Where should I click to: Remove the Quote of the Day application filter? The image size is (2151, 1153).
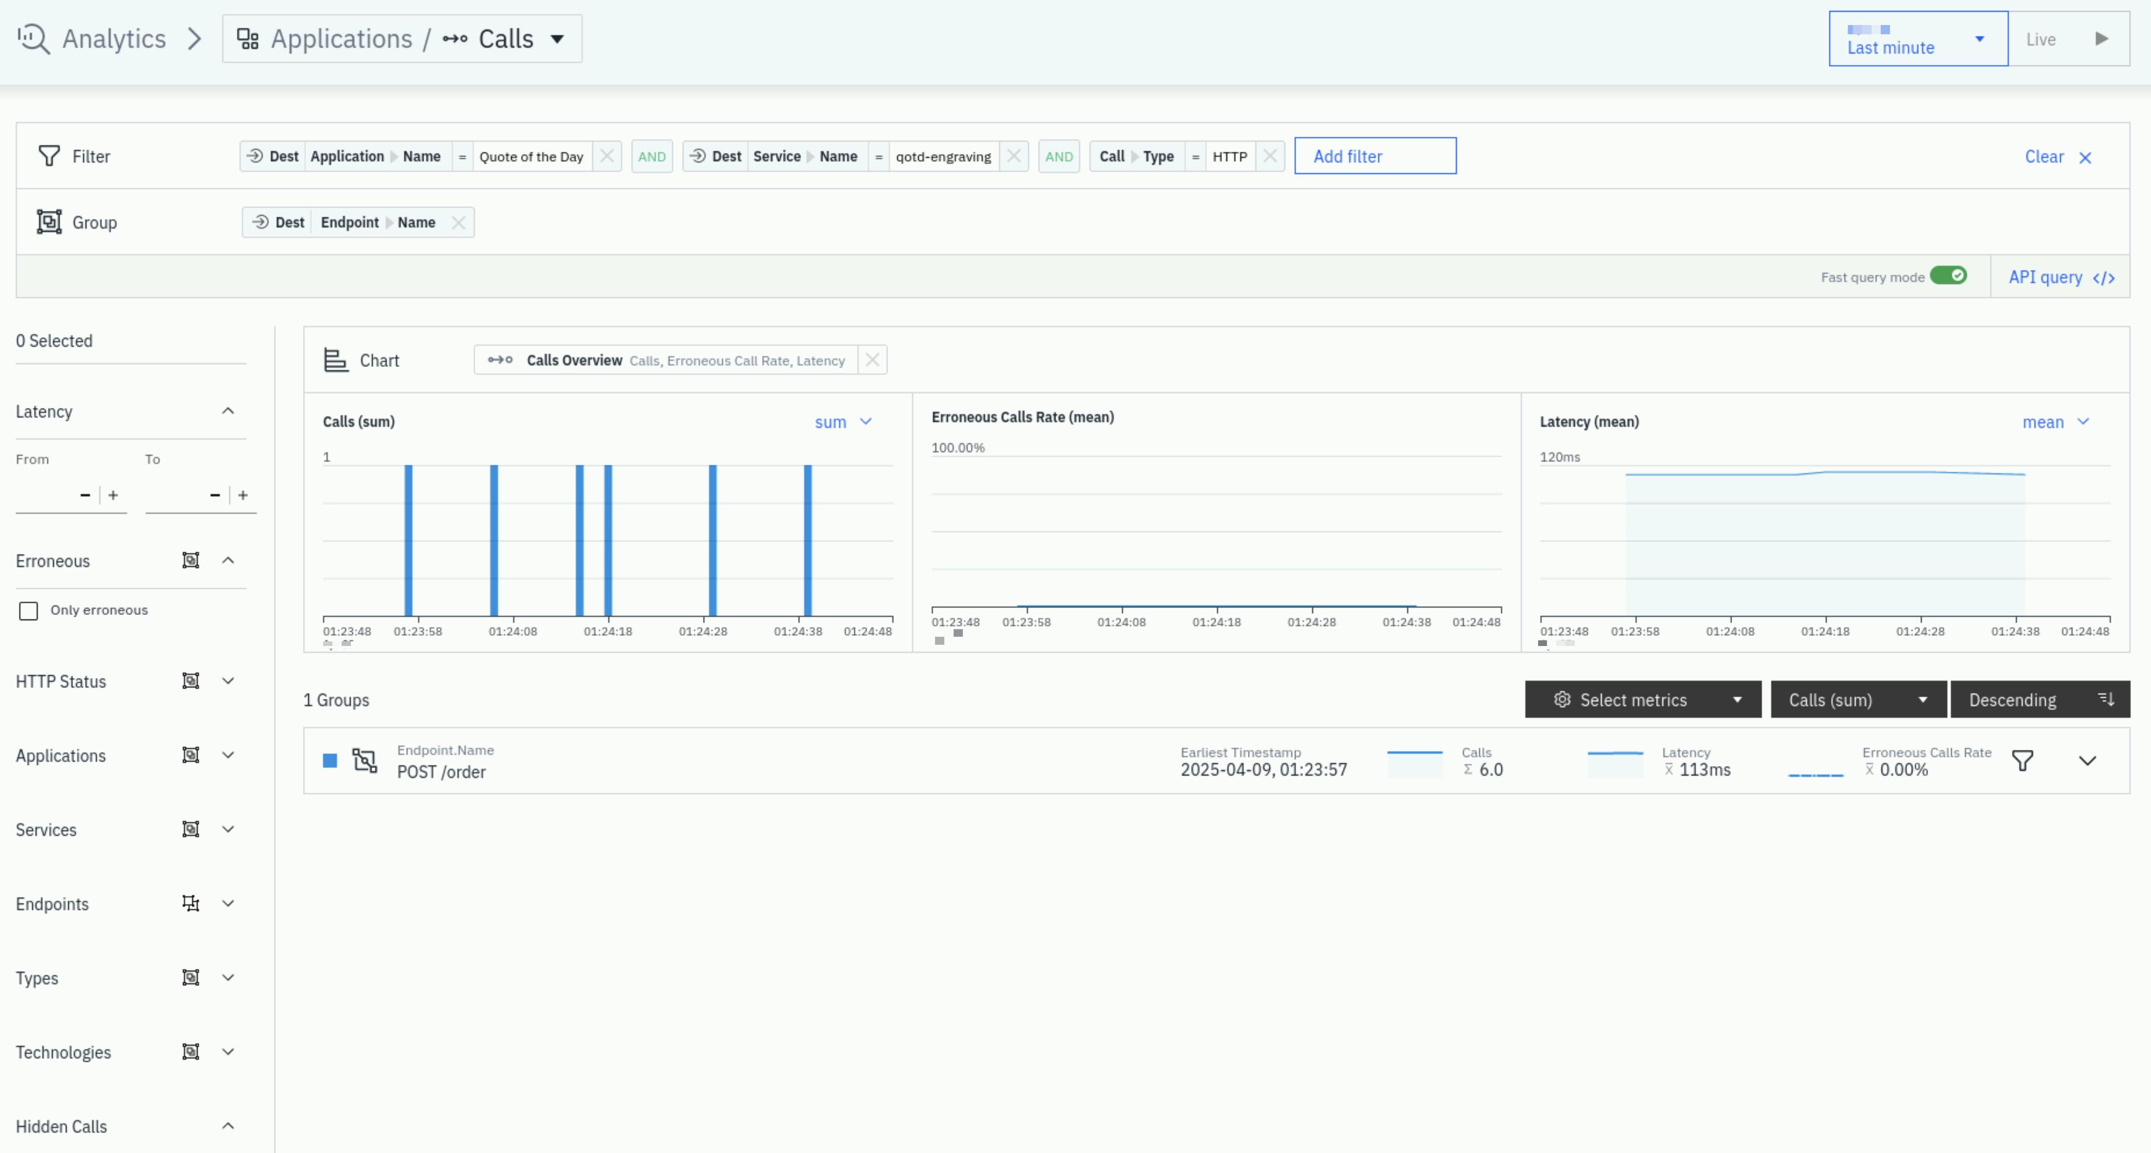[x=607, y=156]
